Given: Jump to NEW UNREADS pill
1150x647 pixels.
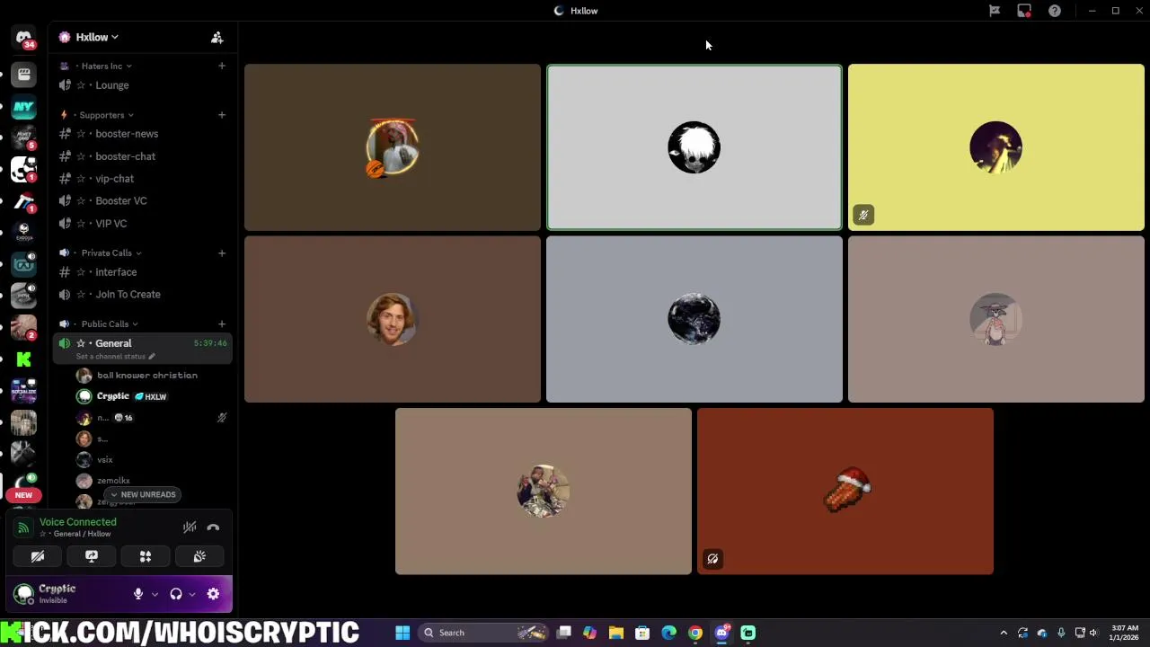Looking at the screenshot, I should click(x=143, y=494).
